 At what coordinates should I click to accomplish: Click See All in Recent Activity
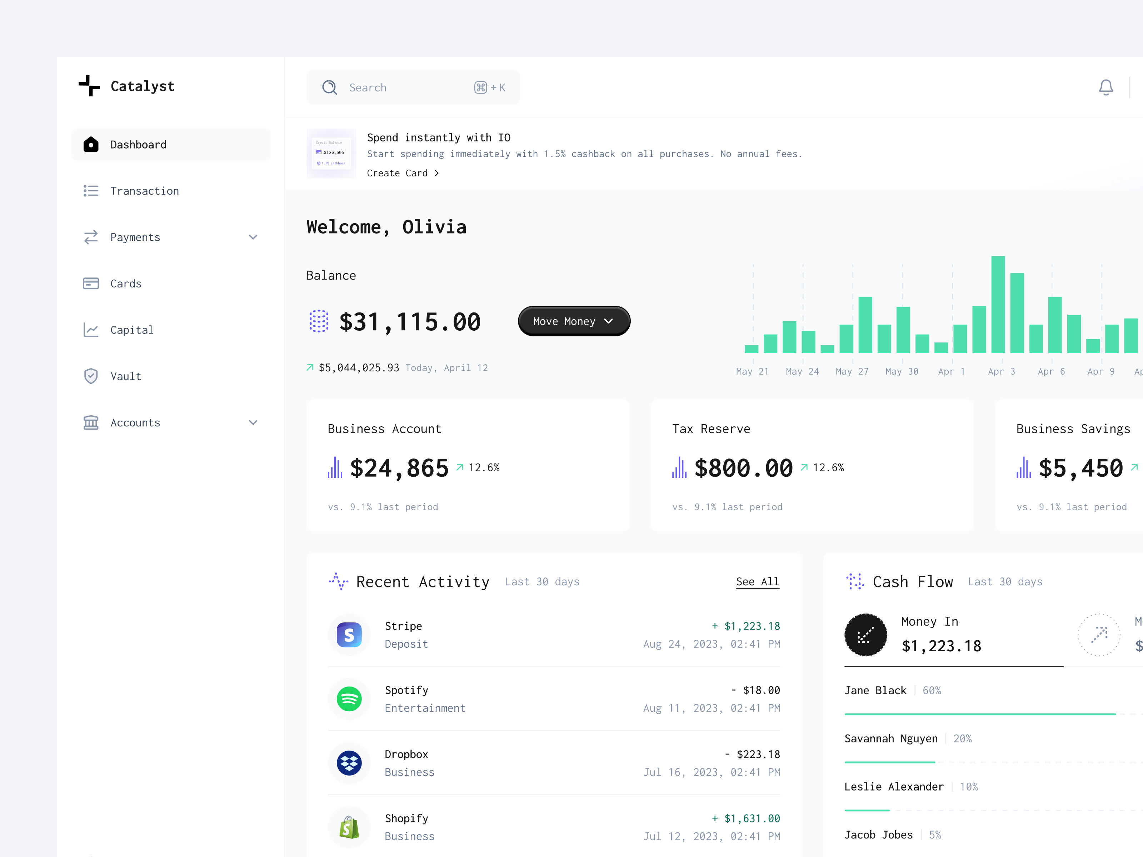(758, 582)
